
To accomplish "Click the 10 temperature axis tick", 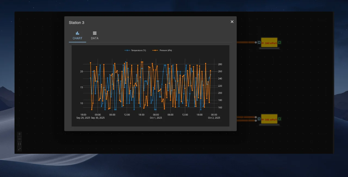I will click(81, 103).
